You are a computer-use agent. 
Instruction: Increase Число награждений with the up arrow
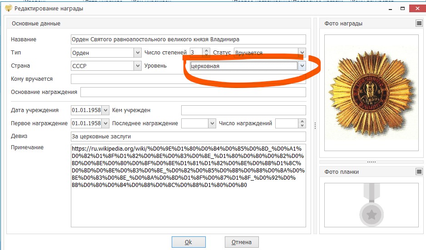click(302, 121)
